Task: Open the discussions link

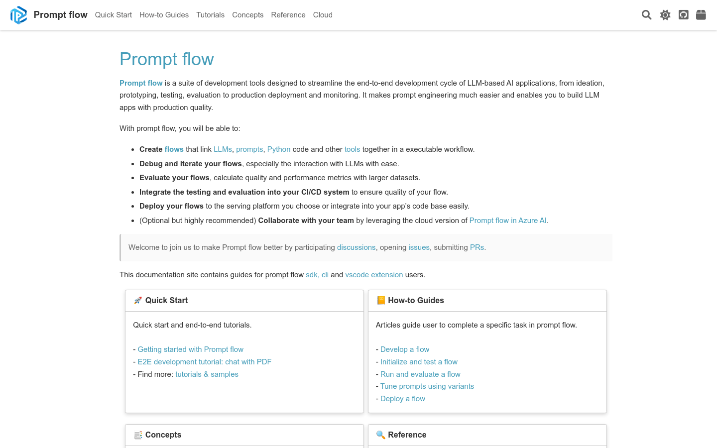Action: 356,247
